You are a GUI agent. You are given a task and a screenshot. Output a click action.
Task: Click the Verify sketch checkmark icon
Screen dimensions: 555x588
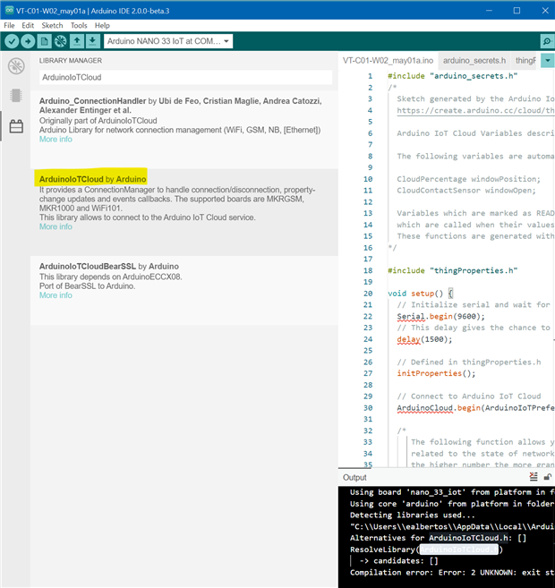[x=12, y=41]
